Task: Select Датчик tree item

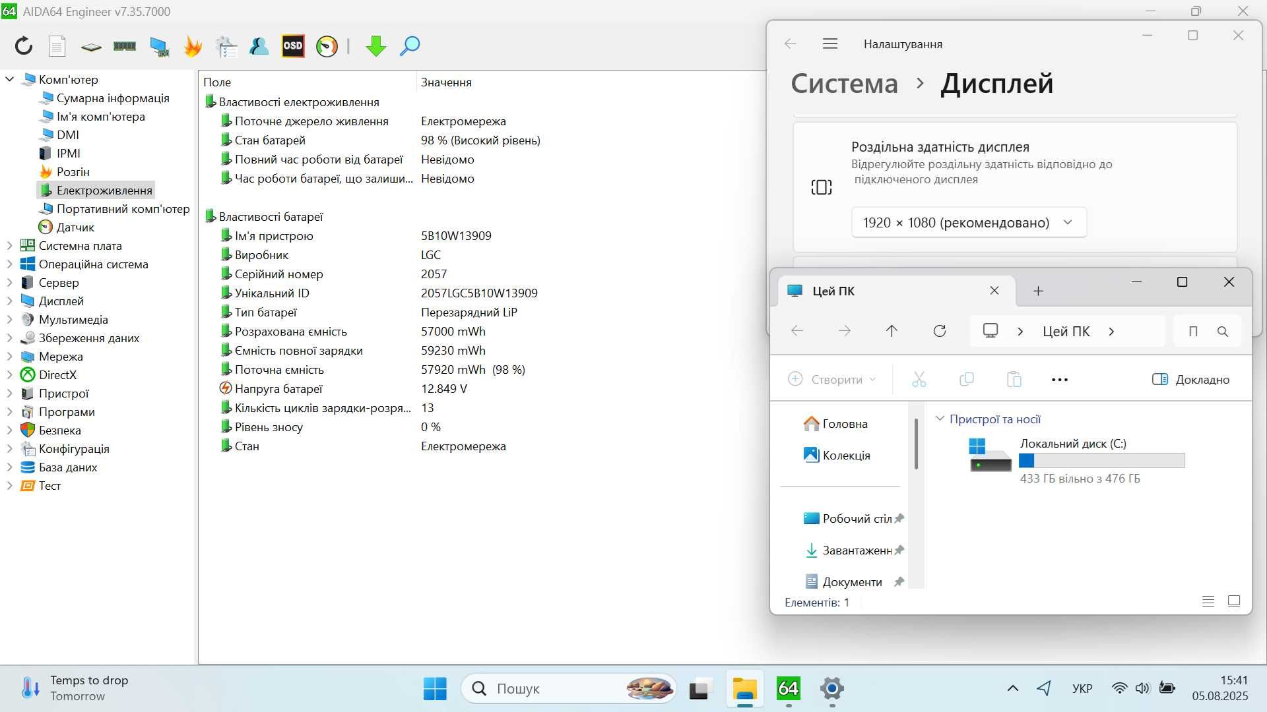Action: pos(75,227)
